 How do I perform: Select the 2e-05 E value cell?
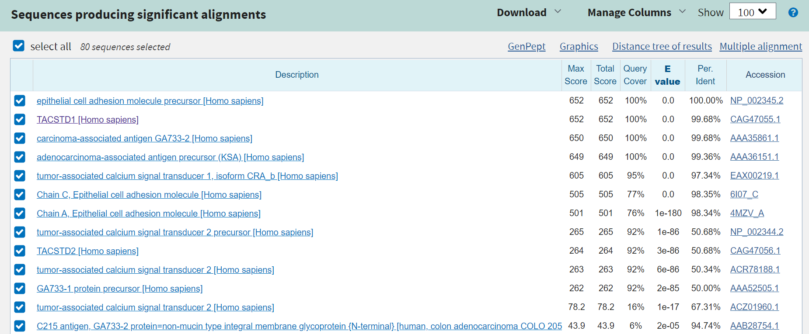668,326
